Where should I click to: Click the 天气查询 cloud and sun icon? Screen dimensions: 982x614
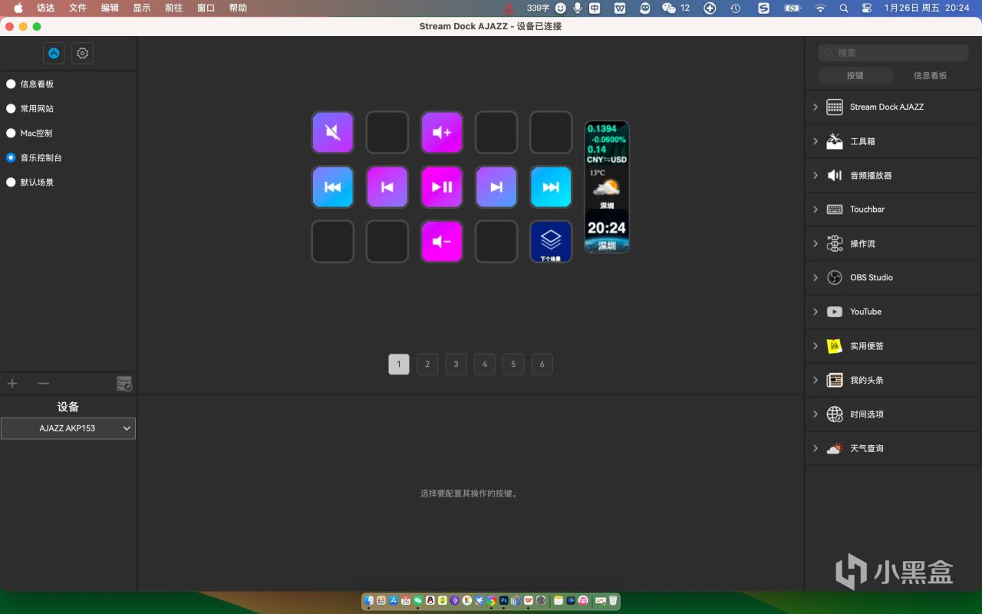[x=835, y=448]
